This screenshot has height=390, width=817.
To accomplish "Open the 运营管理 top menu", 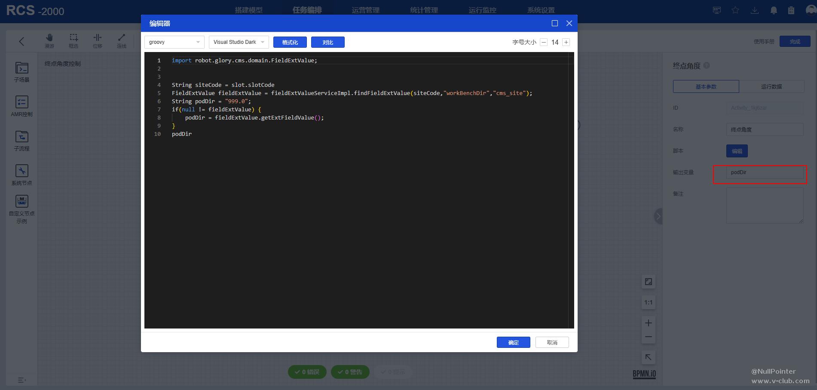I will [365, 10].
